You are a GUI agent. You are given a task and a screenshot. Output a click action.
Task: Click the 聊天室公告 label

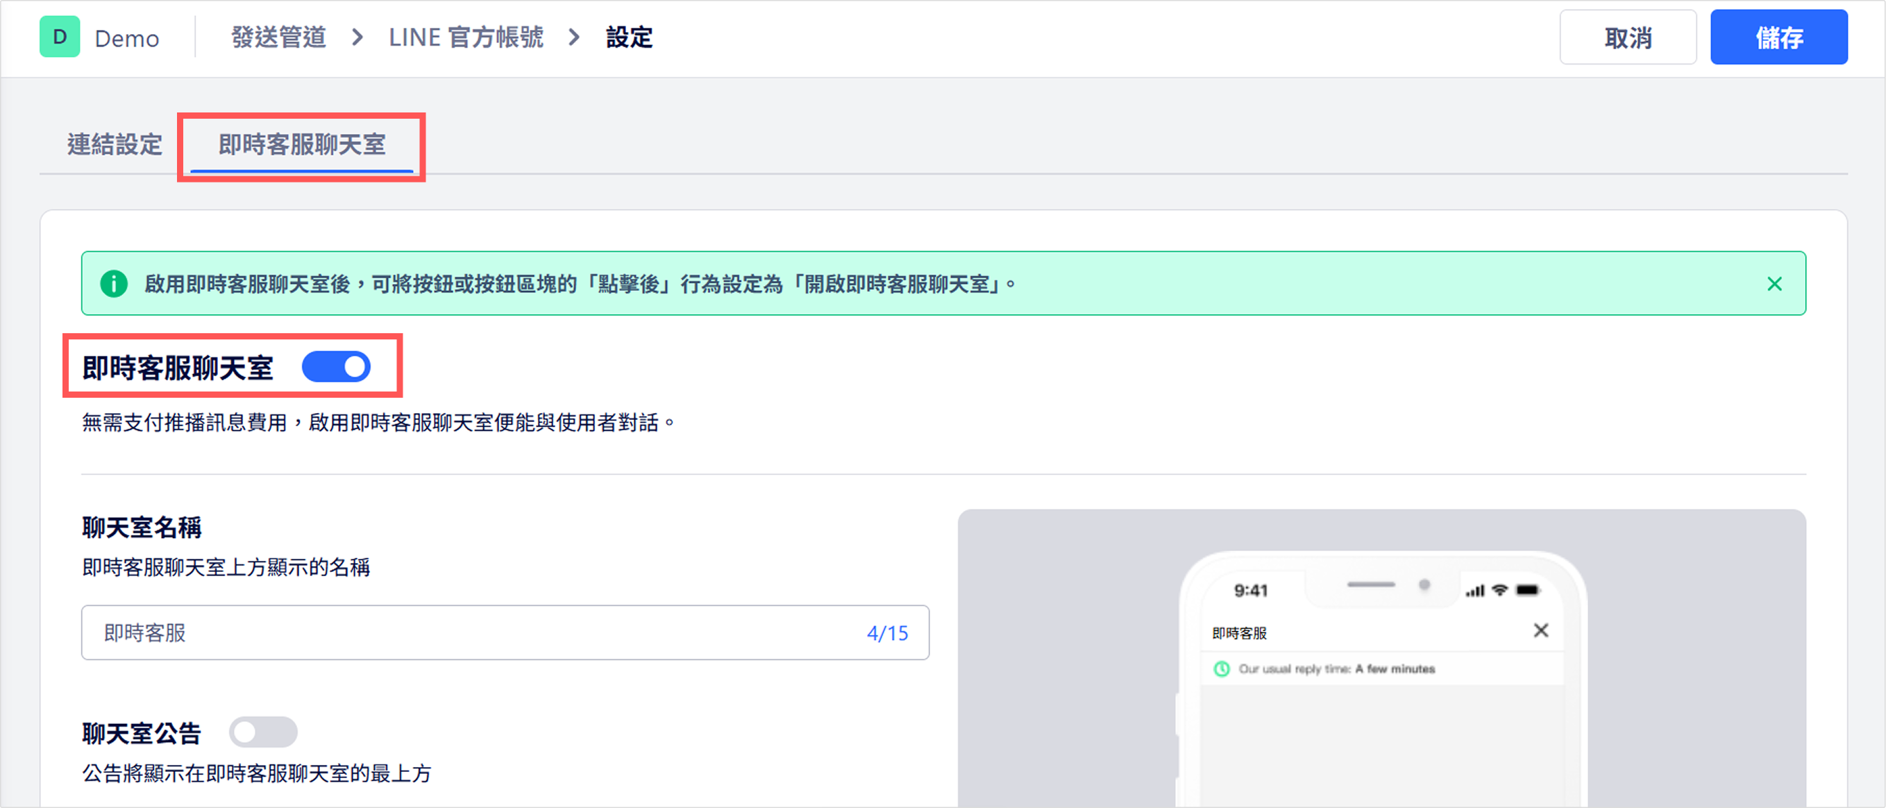click(x=142, y=732)
